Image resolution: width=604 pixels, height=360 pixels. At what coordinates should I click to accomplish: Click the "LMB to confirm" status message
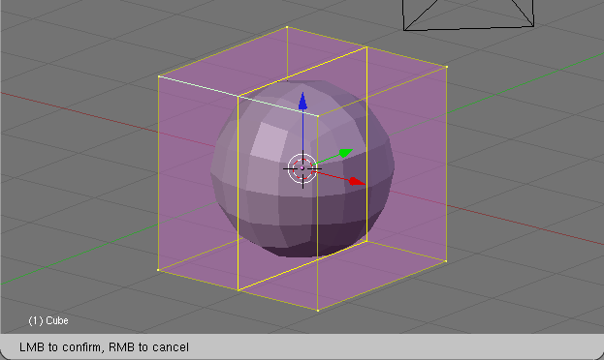[x=61, y=347]
